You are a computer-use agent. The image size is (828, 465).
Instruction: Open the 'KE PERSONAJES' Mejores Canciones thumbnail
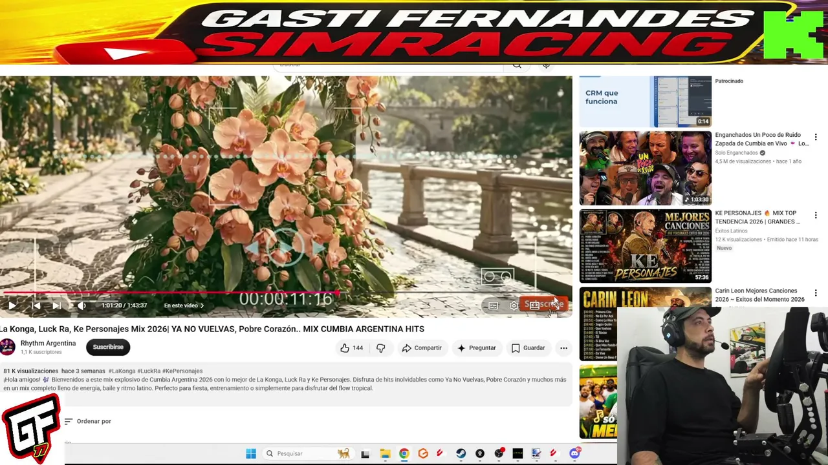coord(645,246)
